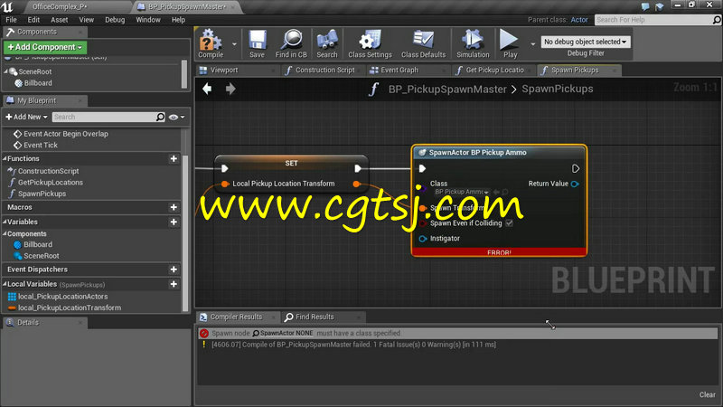This screenshot has width=723, height=407.
Task: Click SpawnActor node output execution pin
Action: (576, 168)
